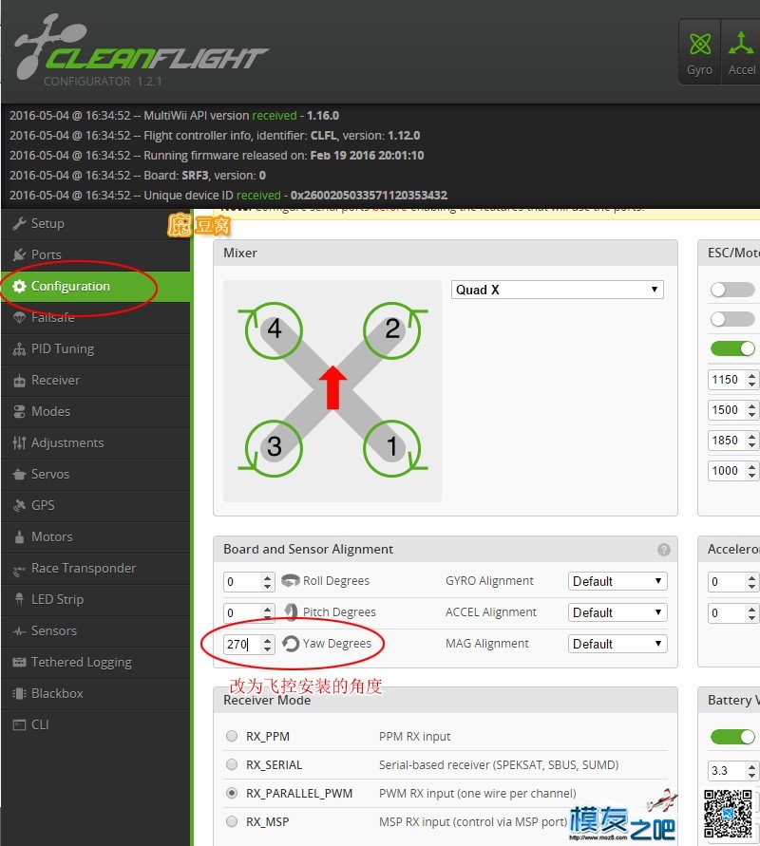Click the Pitch Degrees rotation icon
The width and height of the screenshot is (760, 846).
point(291,611)
